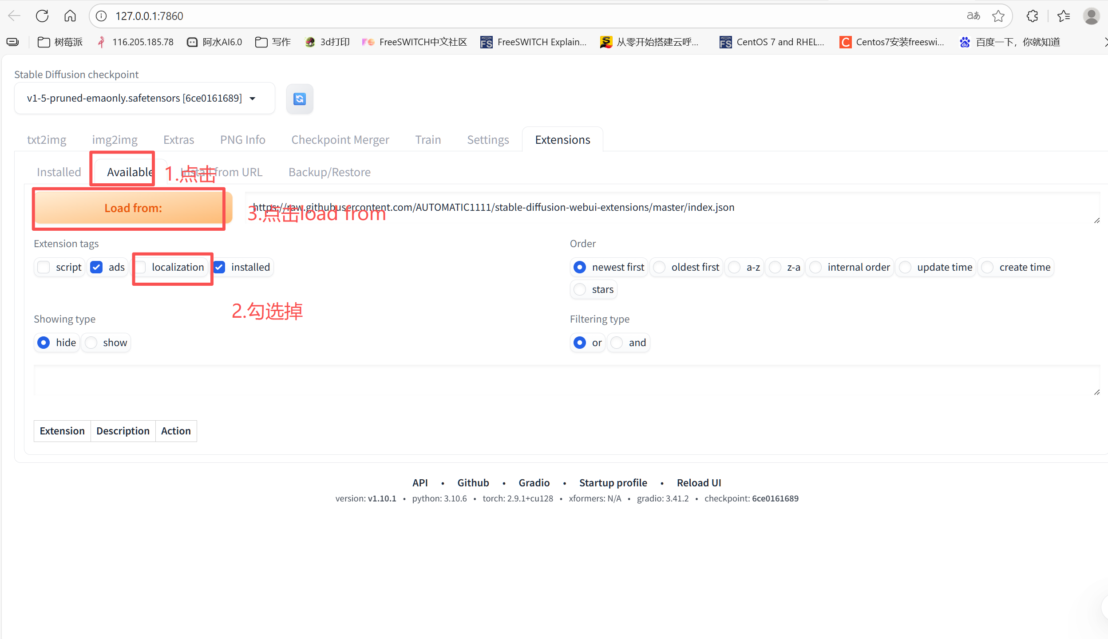Viewport: 1108px width, 639px height.
Task: Click the browser home icon
Action: tap(70, 16)
